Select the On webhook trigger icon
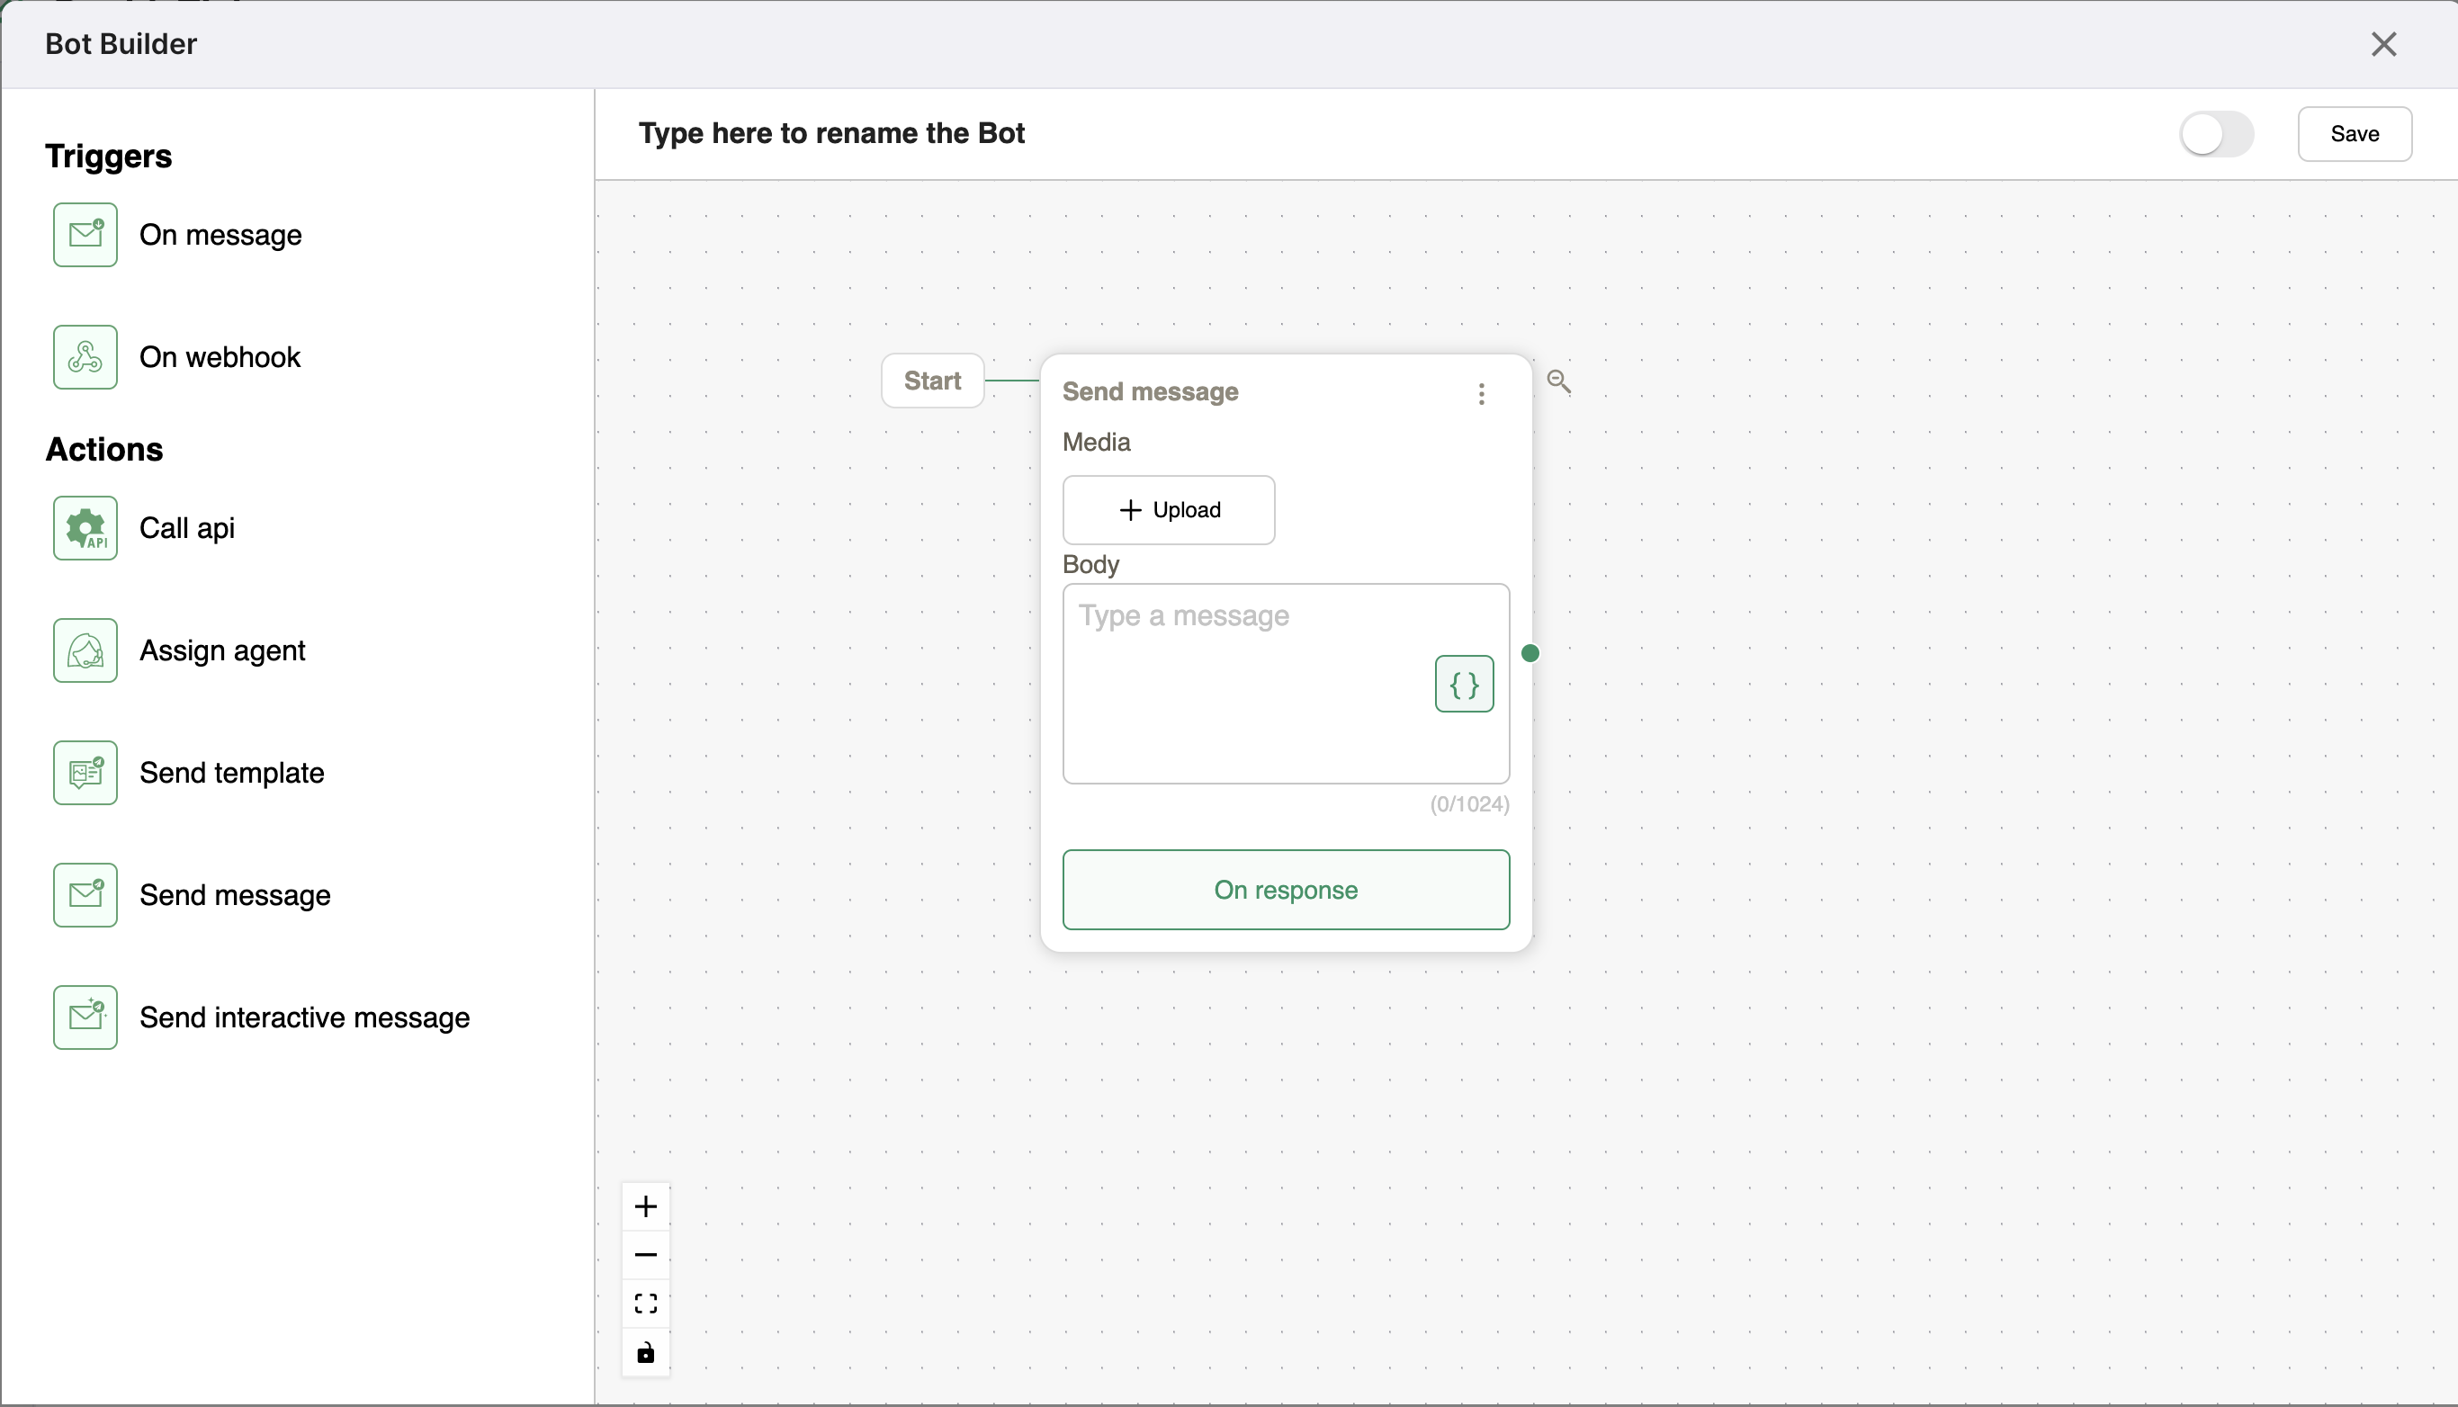 (85, 357)
